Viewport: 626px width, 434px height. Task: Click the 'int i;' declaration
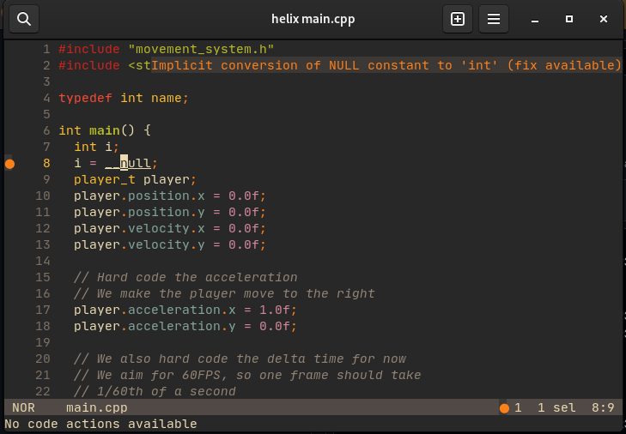tap(97, 147)
